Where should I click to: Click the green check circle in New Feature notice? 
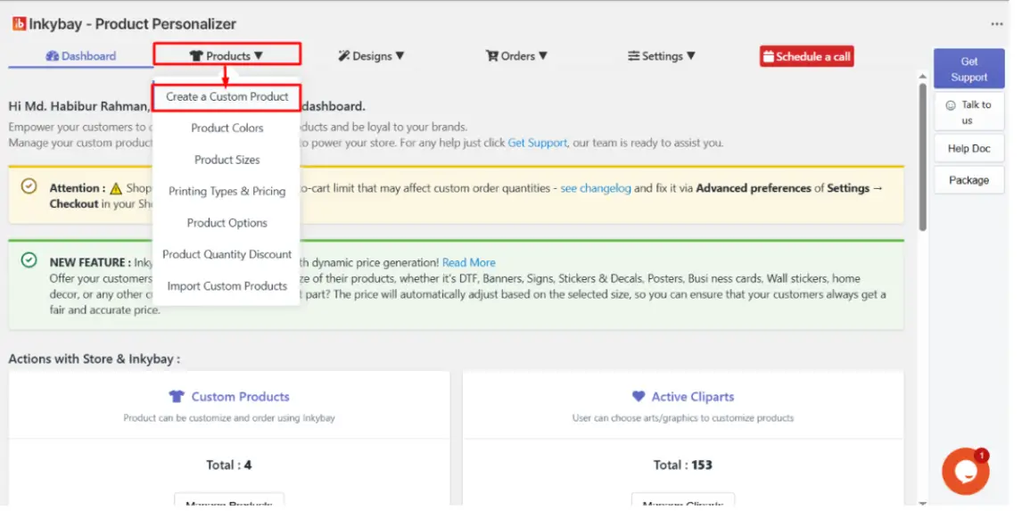pos(29,260)
